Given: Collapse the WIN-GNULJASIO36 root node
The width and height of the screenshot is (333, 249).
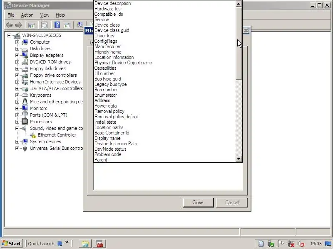Looking at the screenshot, I should pyautogui.click(x=9, y=35).
